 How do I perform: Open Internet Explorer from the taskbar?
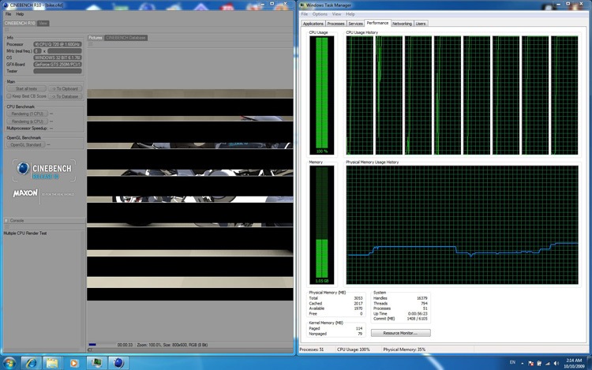[32, 362]
